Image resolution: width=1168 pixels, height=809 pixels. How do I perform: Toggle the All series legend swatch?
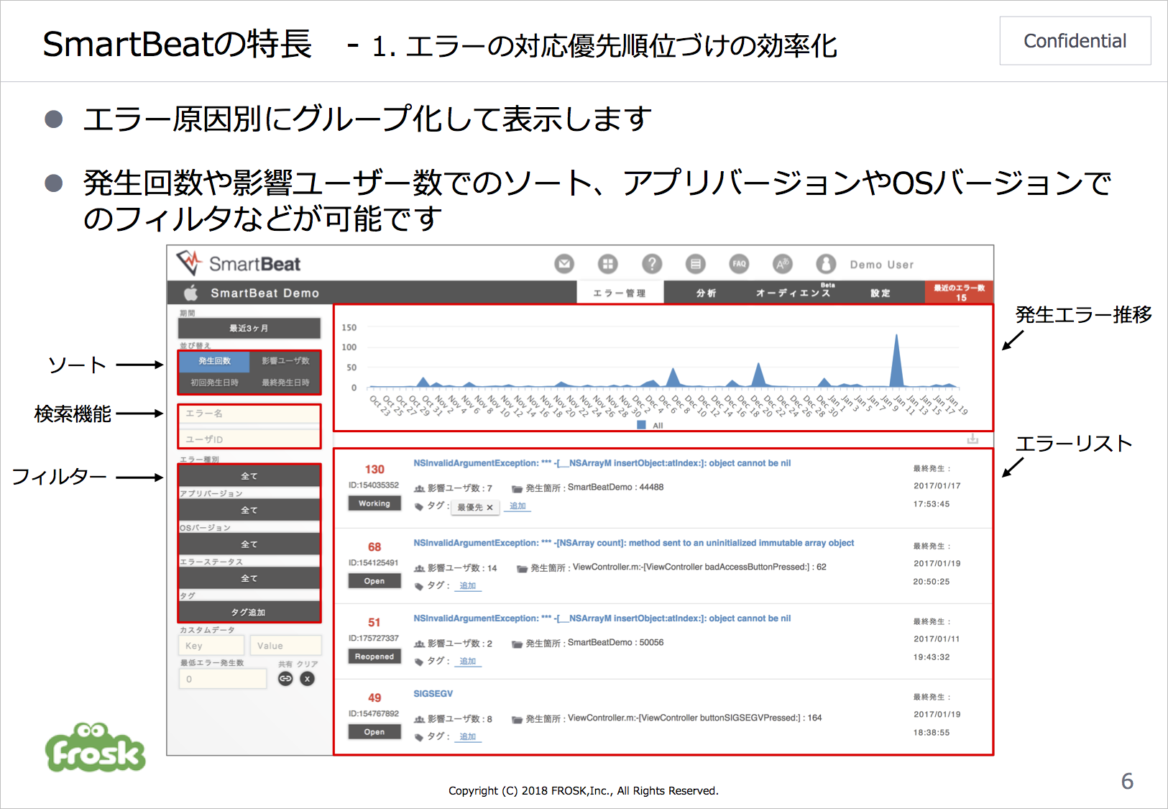641,425
